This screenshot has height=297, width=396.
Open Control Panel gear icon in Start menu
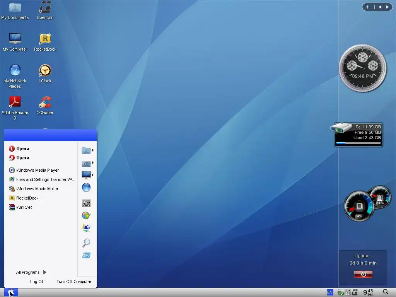(86, 203)
